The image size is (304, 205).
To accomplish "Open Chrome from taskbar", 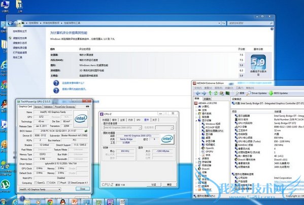I will 50,202.
